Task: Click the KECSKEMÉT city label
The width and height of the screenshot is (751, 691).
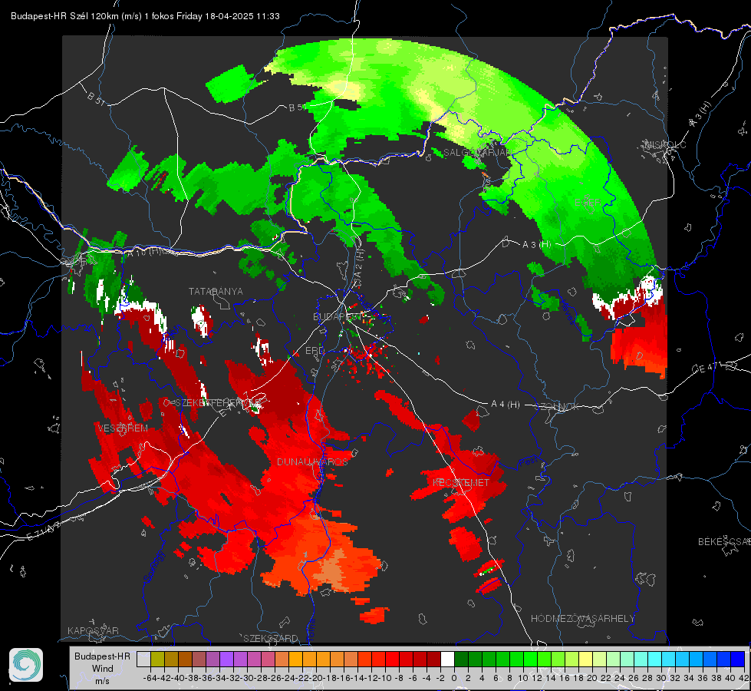Action: pyautogui.click(x=461, y=483)
